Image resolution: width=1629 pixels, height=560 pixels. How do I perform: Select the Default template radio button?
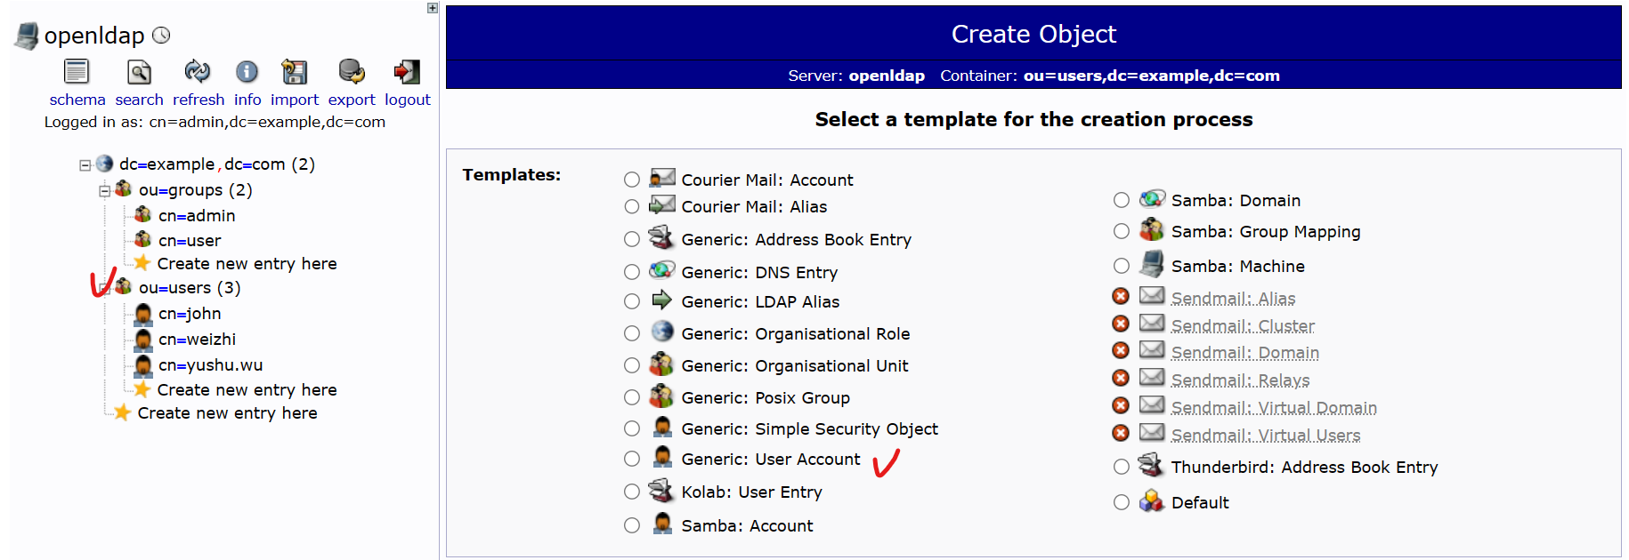click(x=1122, y=502)
